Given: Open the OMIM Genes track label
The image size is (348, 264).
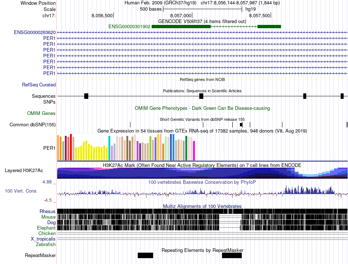Looking at the screenshot, I should [x=41, y=114].
